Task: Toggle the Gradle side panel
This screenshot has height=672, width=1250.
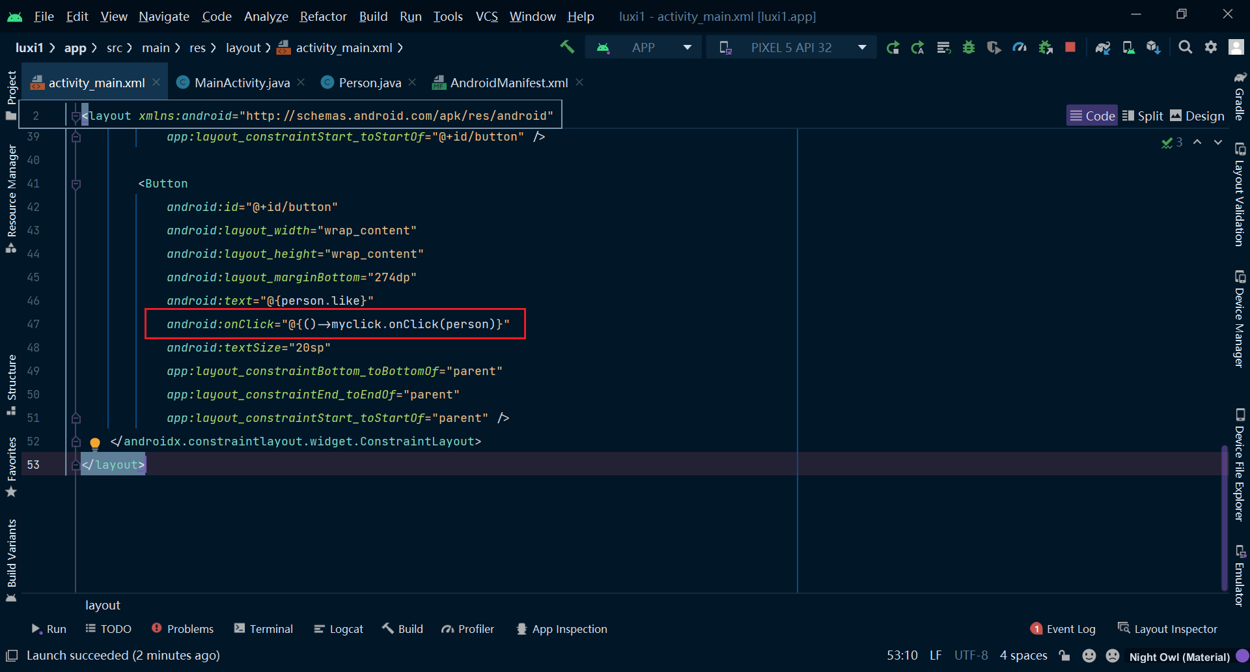Action: [x=1240, y=96]
